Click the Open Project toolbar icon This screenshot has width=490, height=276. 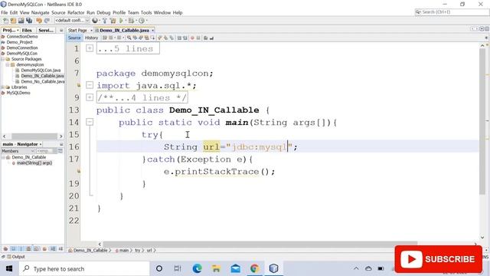(21, 21)
